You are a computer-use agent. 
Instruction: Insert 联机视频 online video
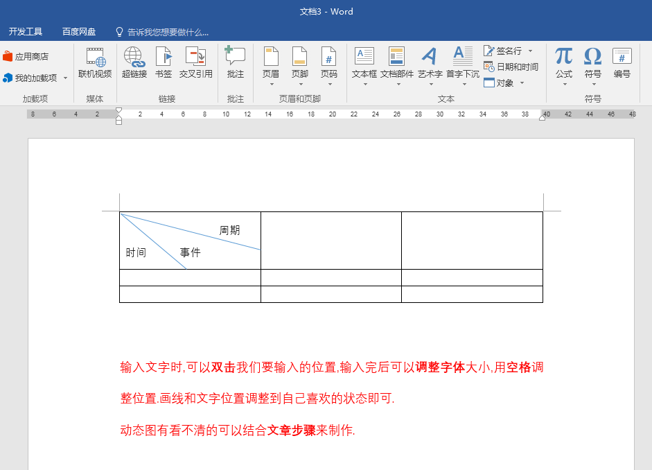(95, 62)
